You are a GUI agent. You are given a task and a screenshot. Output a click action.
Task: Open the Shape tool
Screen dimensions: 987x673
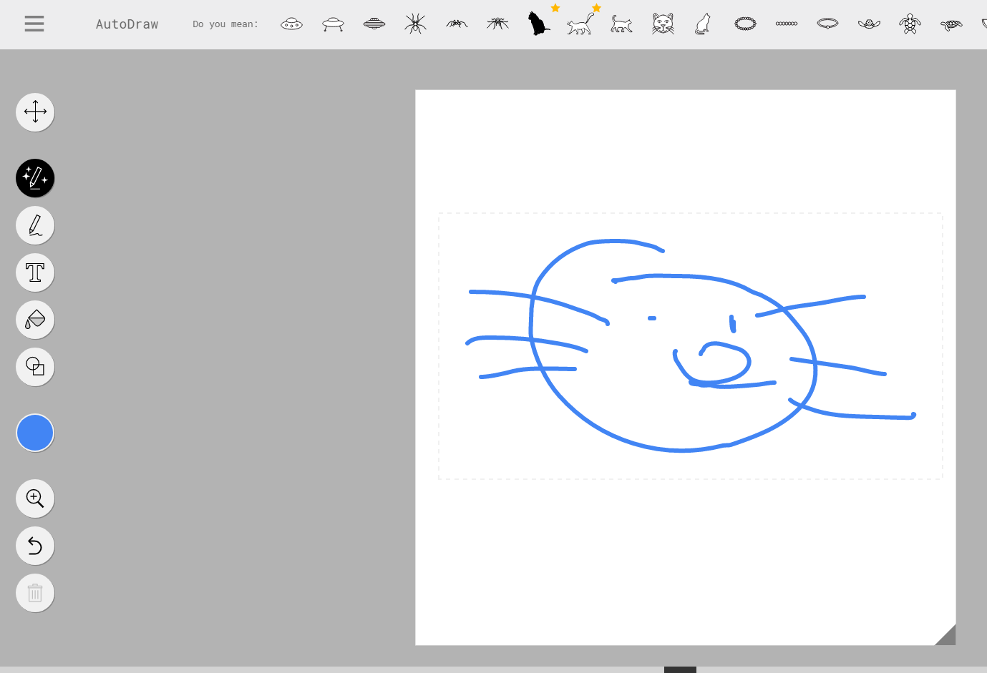click(35, 367)
